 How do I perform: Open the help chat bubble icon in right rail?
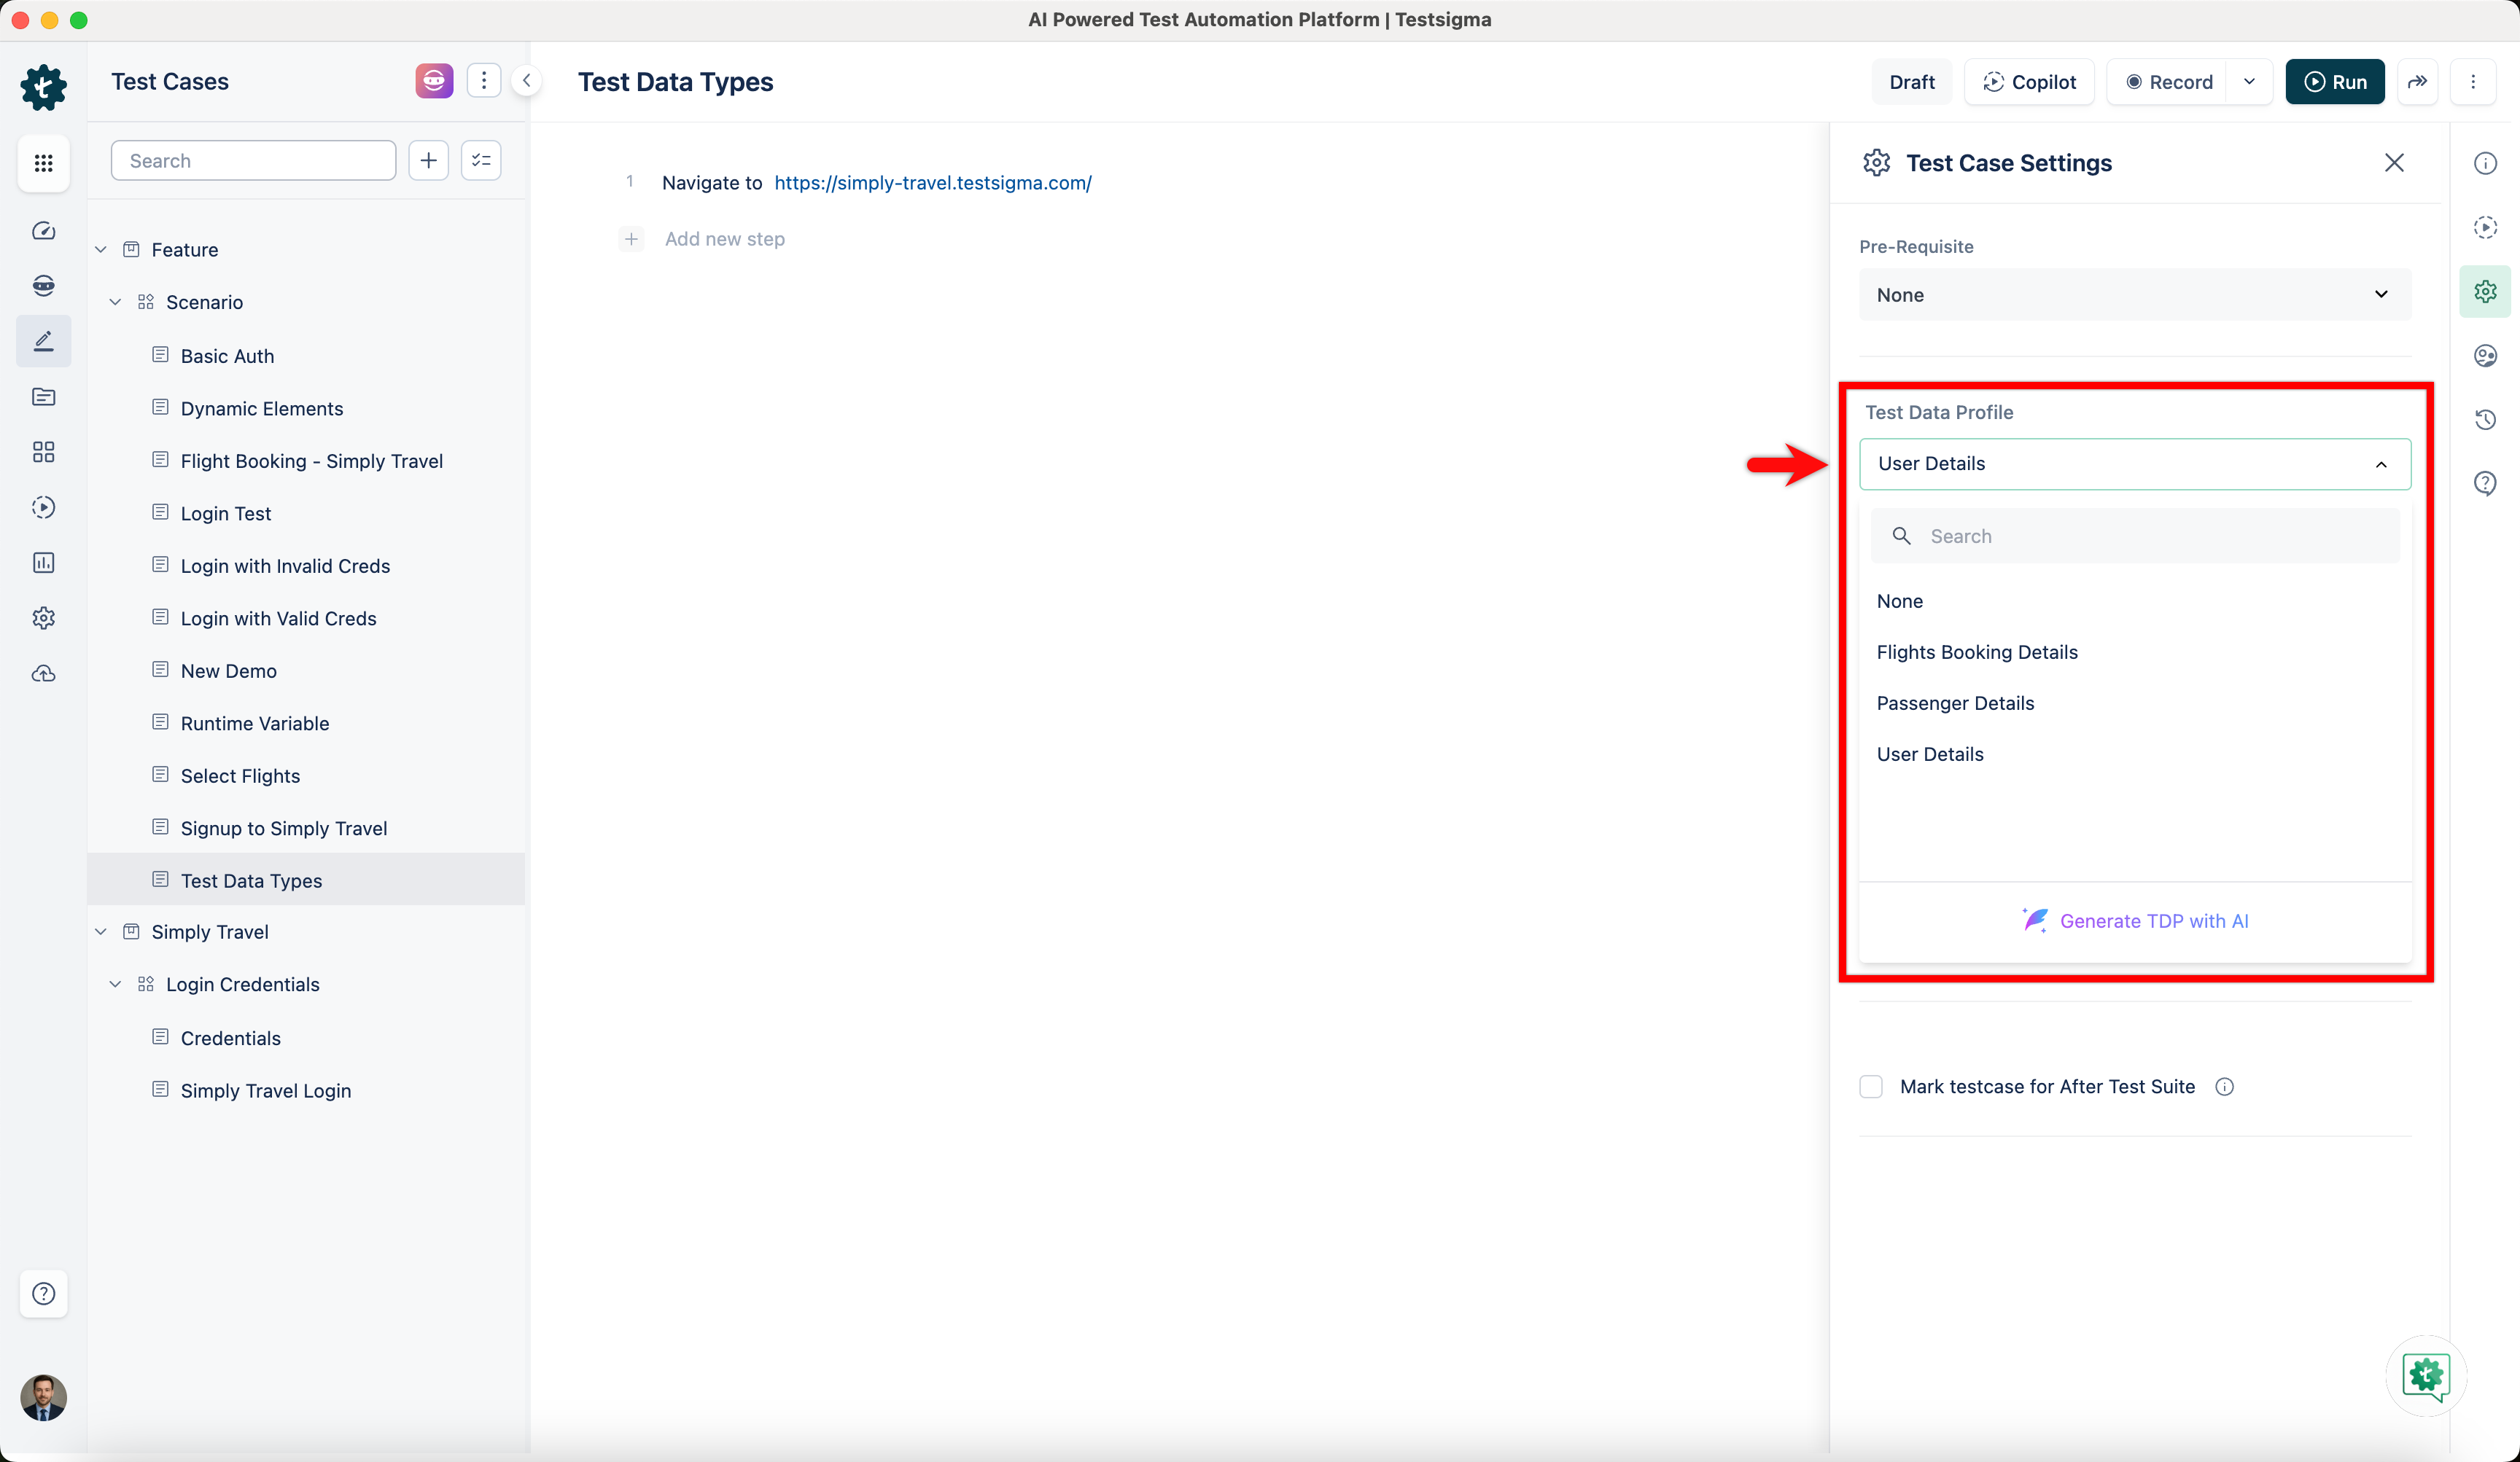tap(2485, 484)
